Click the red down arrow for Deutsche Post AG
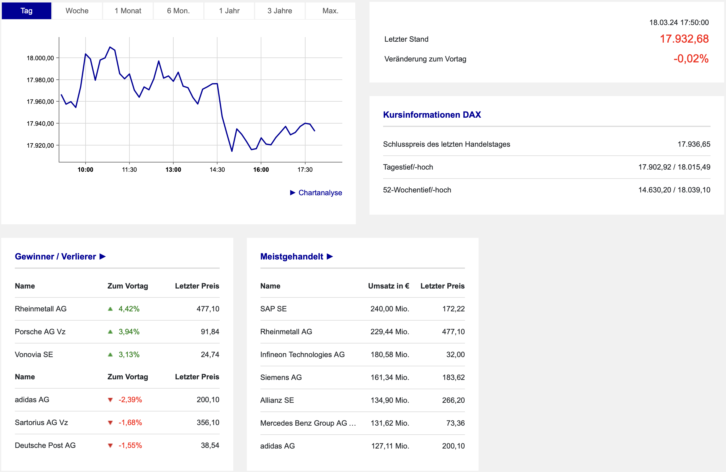 110,445
